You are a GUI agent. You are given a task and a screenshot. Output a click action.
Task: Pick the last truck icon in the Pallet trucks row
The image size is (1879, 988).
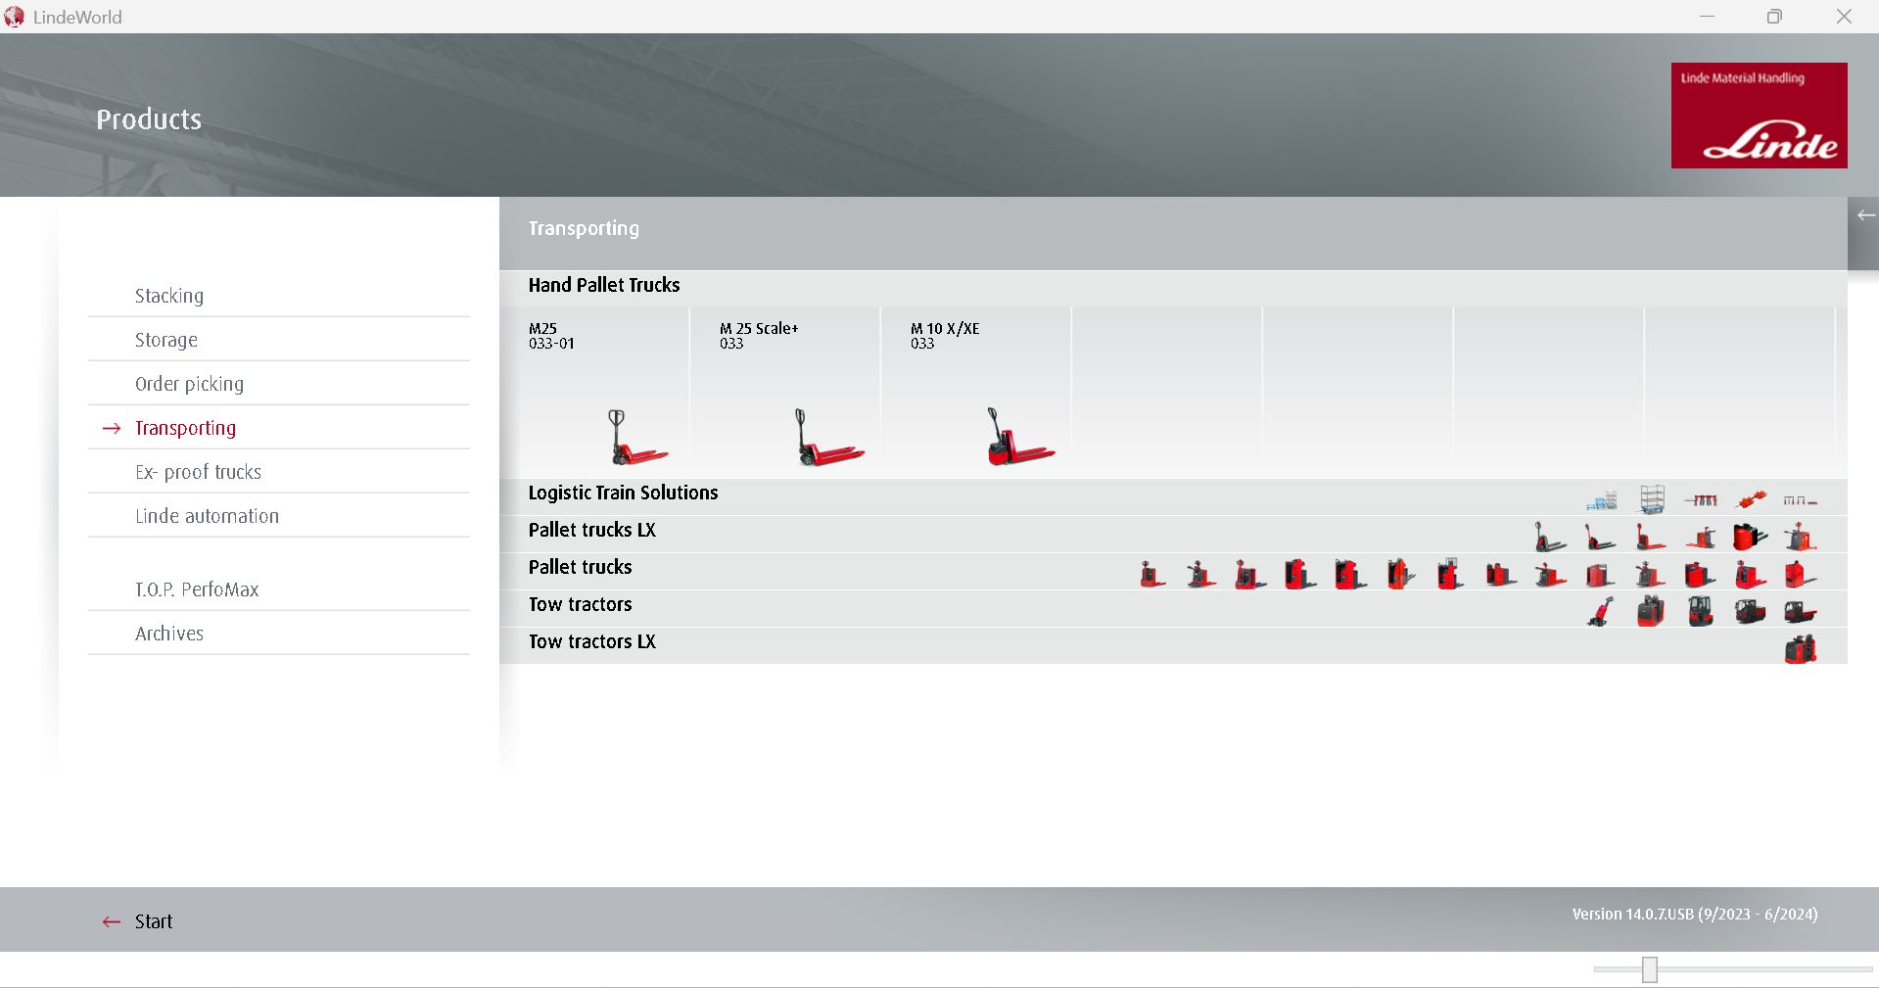tap(1800, 574)
